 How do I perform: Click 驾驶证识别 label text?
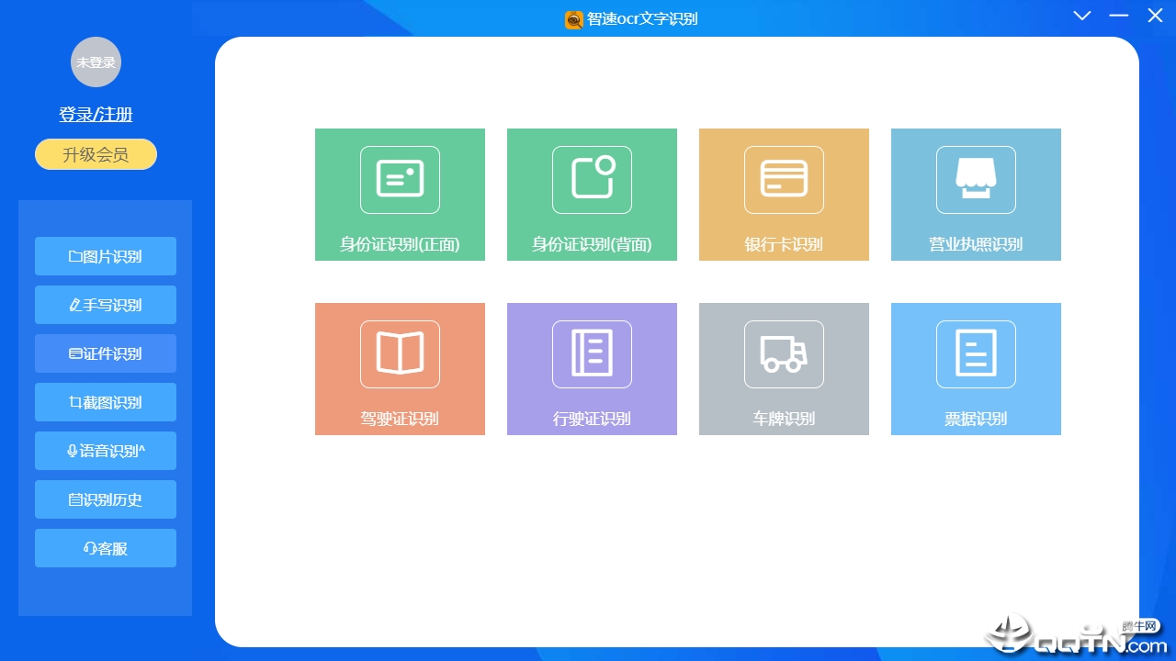[x=400, y=419]
